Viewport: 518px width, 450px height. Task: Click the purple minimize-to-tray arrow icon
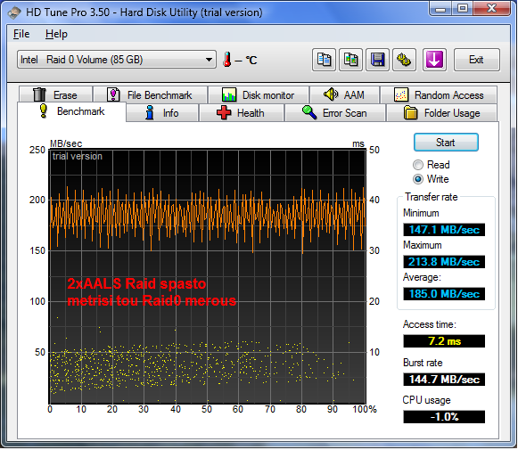434,60
